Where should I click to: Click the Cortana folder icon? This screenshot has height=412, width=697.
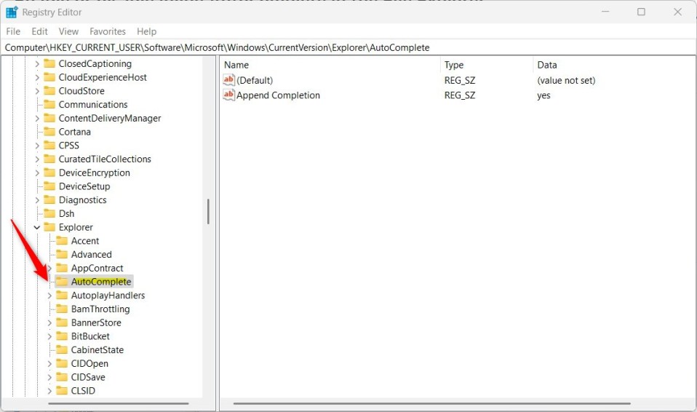pyautogui.click(x=49, y=132)
